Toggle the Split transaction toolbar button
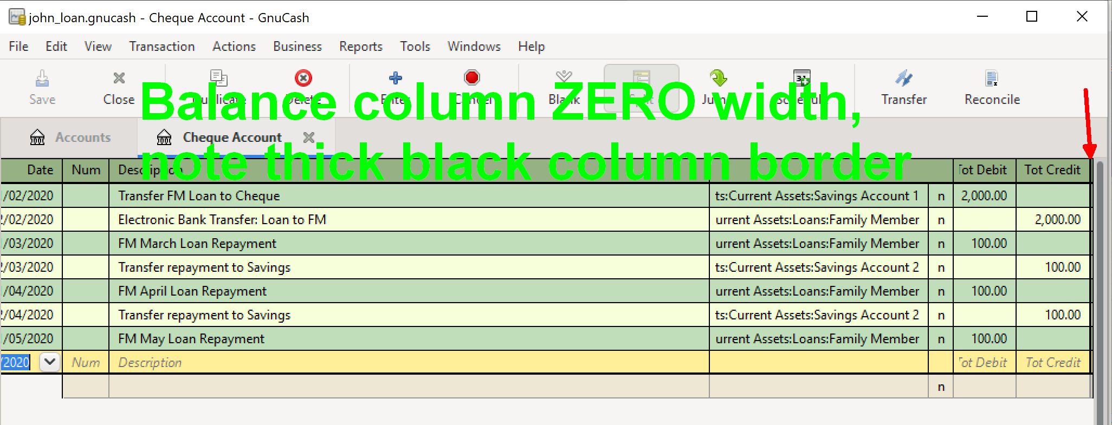 pyautogui.click(x=642, y=87)
